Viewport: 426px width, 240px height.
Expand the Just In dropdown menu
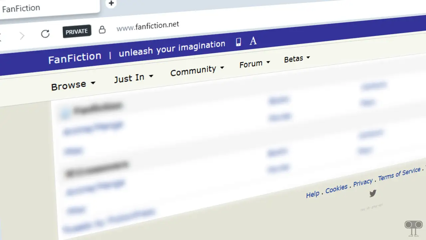(133, 78)
